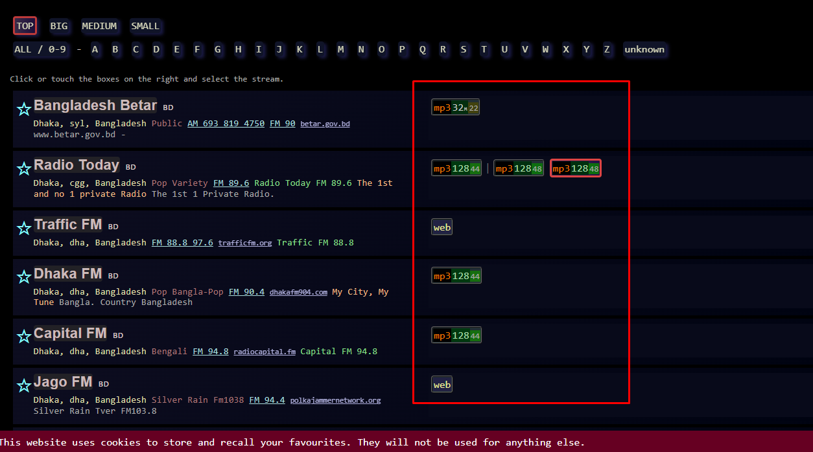
Task: Visit dhakafm904.com website link
Action: pyautogui.click(x=298, y=292)
